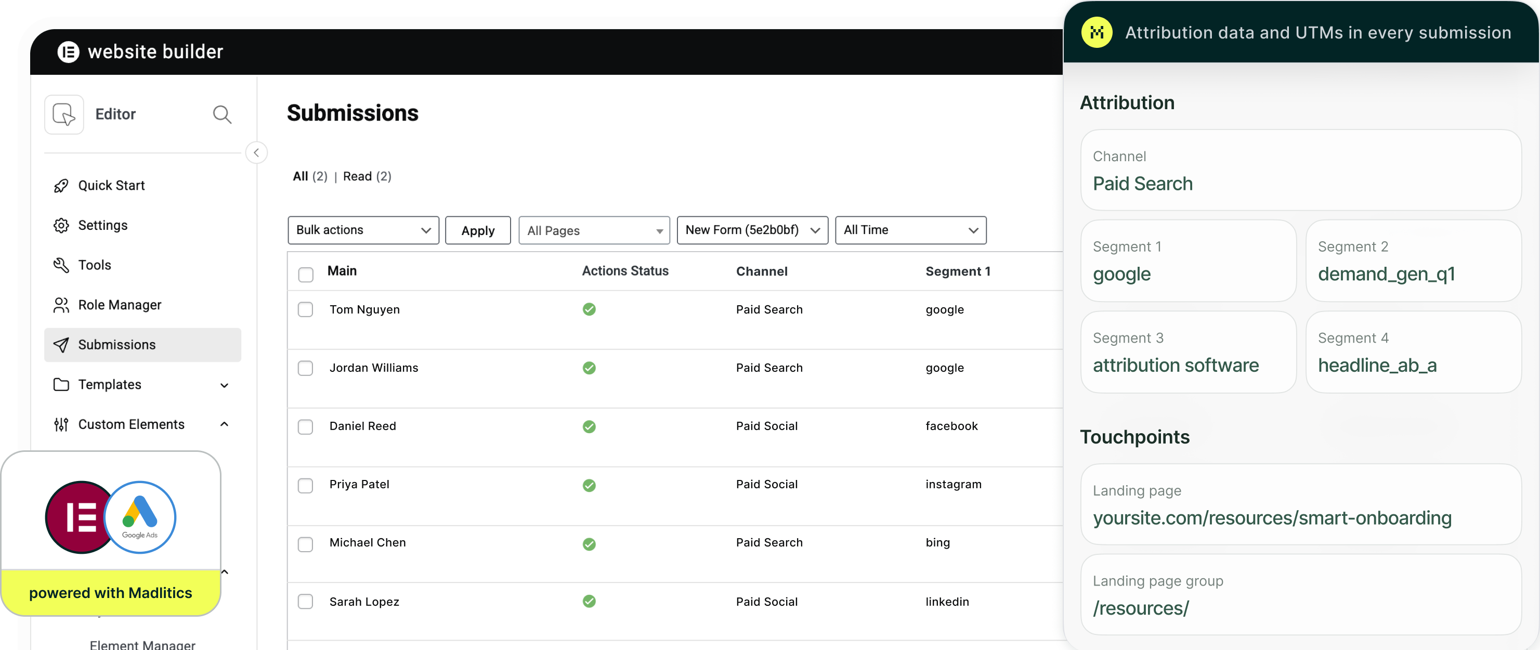The width and height of the screenshot is (1540, 650).
Task: Click Daniel Reed's green status checkmark
Action: click(590, 426)
